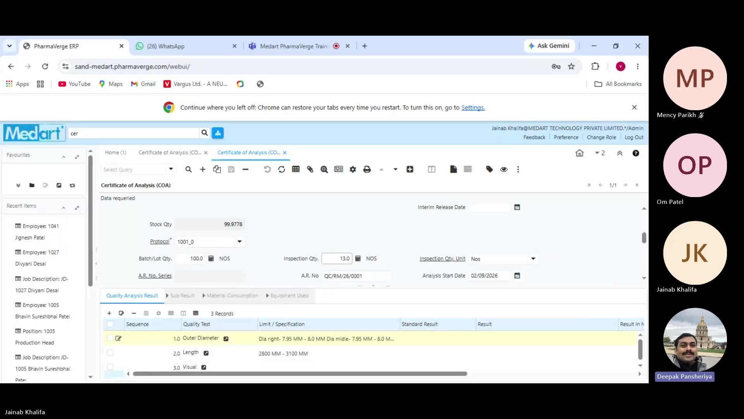Click the Change Role link
Image resolution: width=744 pixels, height=419 pixels.
(x=601, y=137)
